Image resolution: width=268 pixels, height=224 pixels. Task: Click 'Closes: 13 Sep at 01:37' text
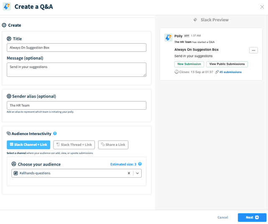(x=196, y=72)
